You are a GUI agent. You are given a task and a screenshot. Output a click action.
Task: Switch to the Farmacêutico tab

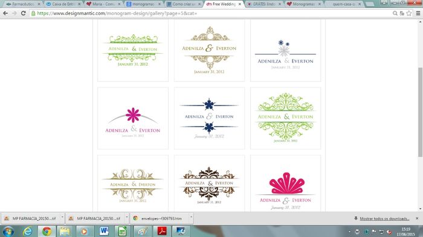point(23,4)
